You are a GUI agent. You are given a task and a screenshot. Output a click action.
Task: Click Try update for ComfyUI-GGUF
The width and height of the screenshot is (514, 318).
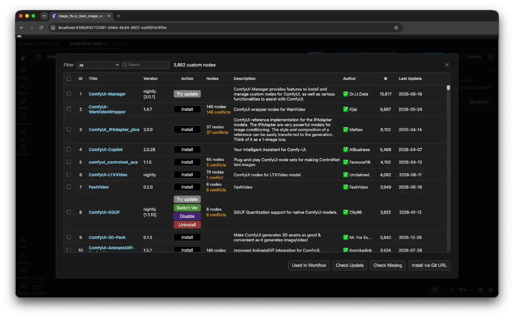pyautogui.click(x=187, y=199)
